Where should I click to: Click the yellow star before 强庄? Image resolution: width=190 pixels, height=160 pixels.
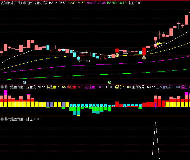point(158,44)
